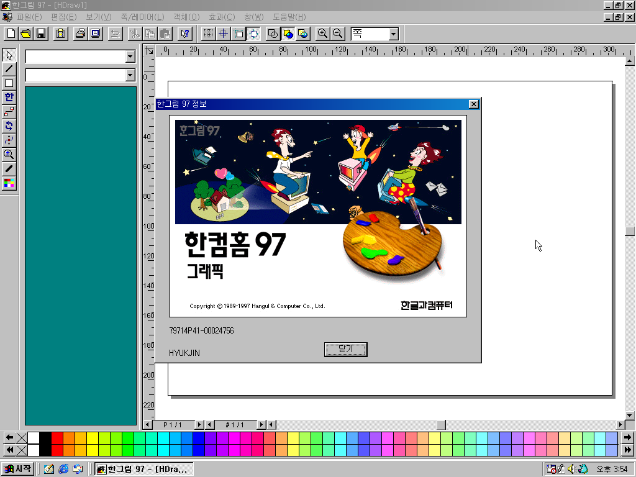Open the 편집(E) menu

coord(64,17)
